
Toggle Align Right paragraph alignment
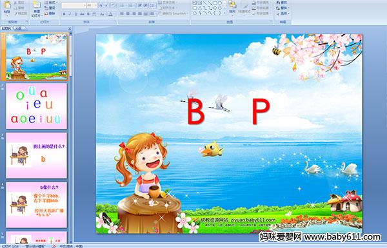point(134,14)
